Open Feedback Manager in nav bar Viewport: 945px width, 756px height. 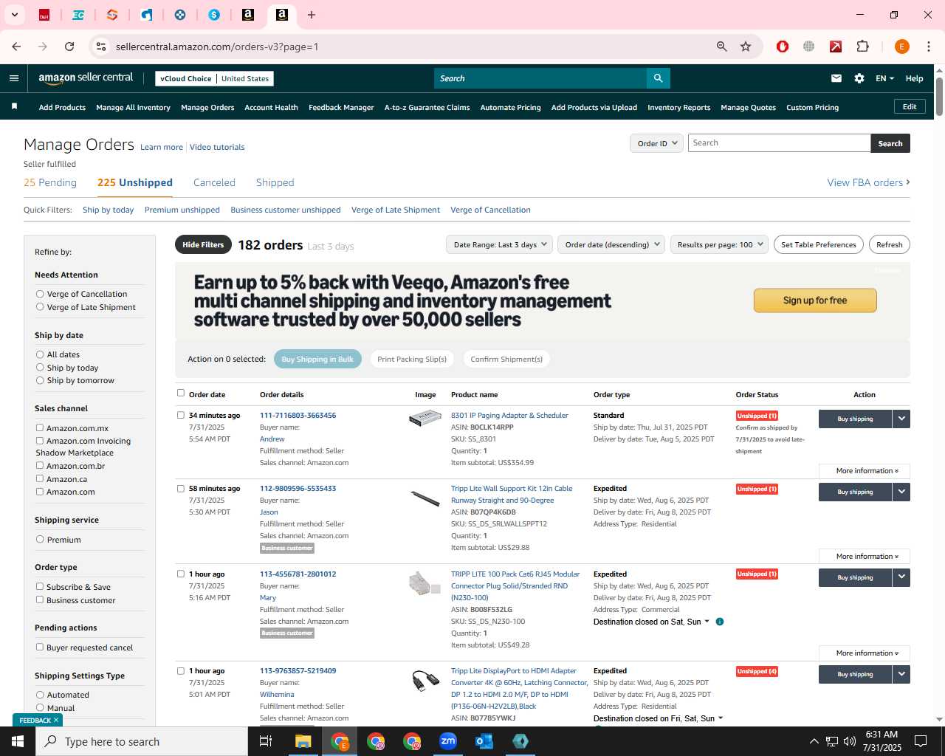pos(341,107)
